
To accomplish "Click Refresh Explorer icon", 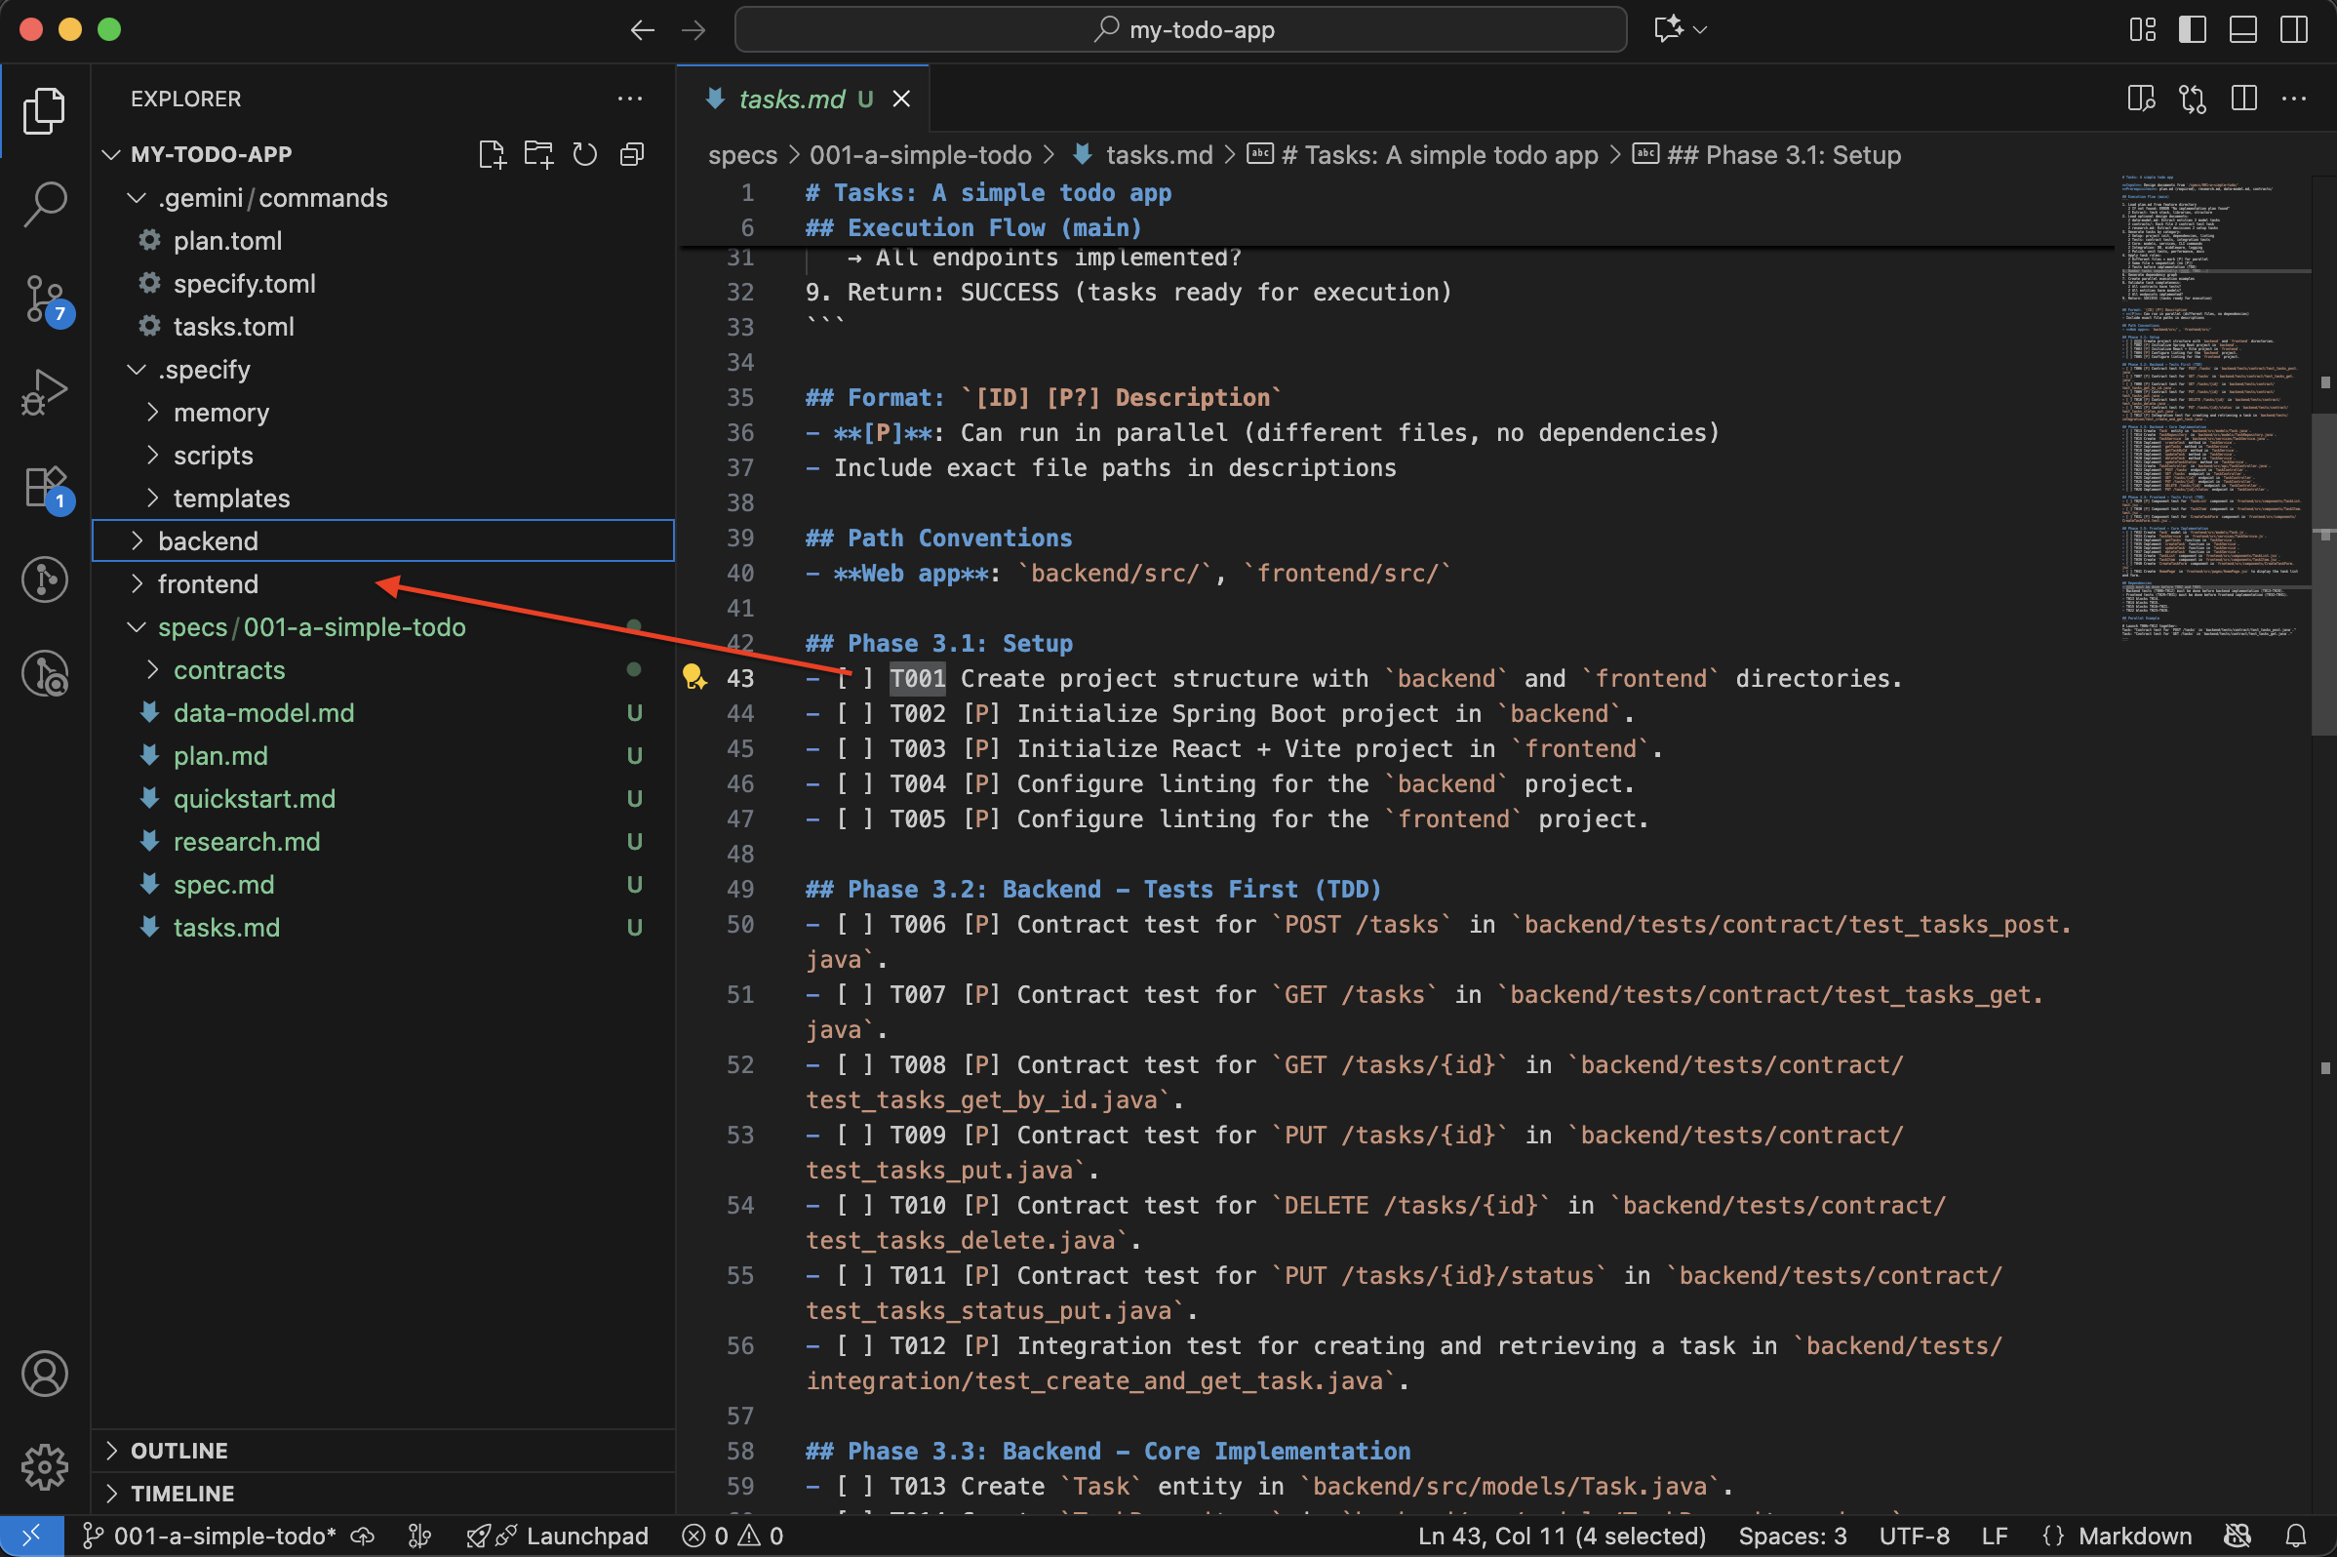I will point(585,154).
